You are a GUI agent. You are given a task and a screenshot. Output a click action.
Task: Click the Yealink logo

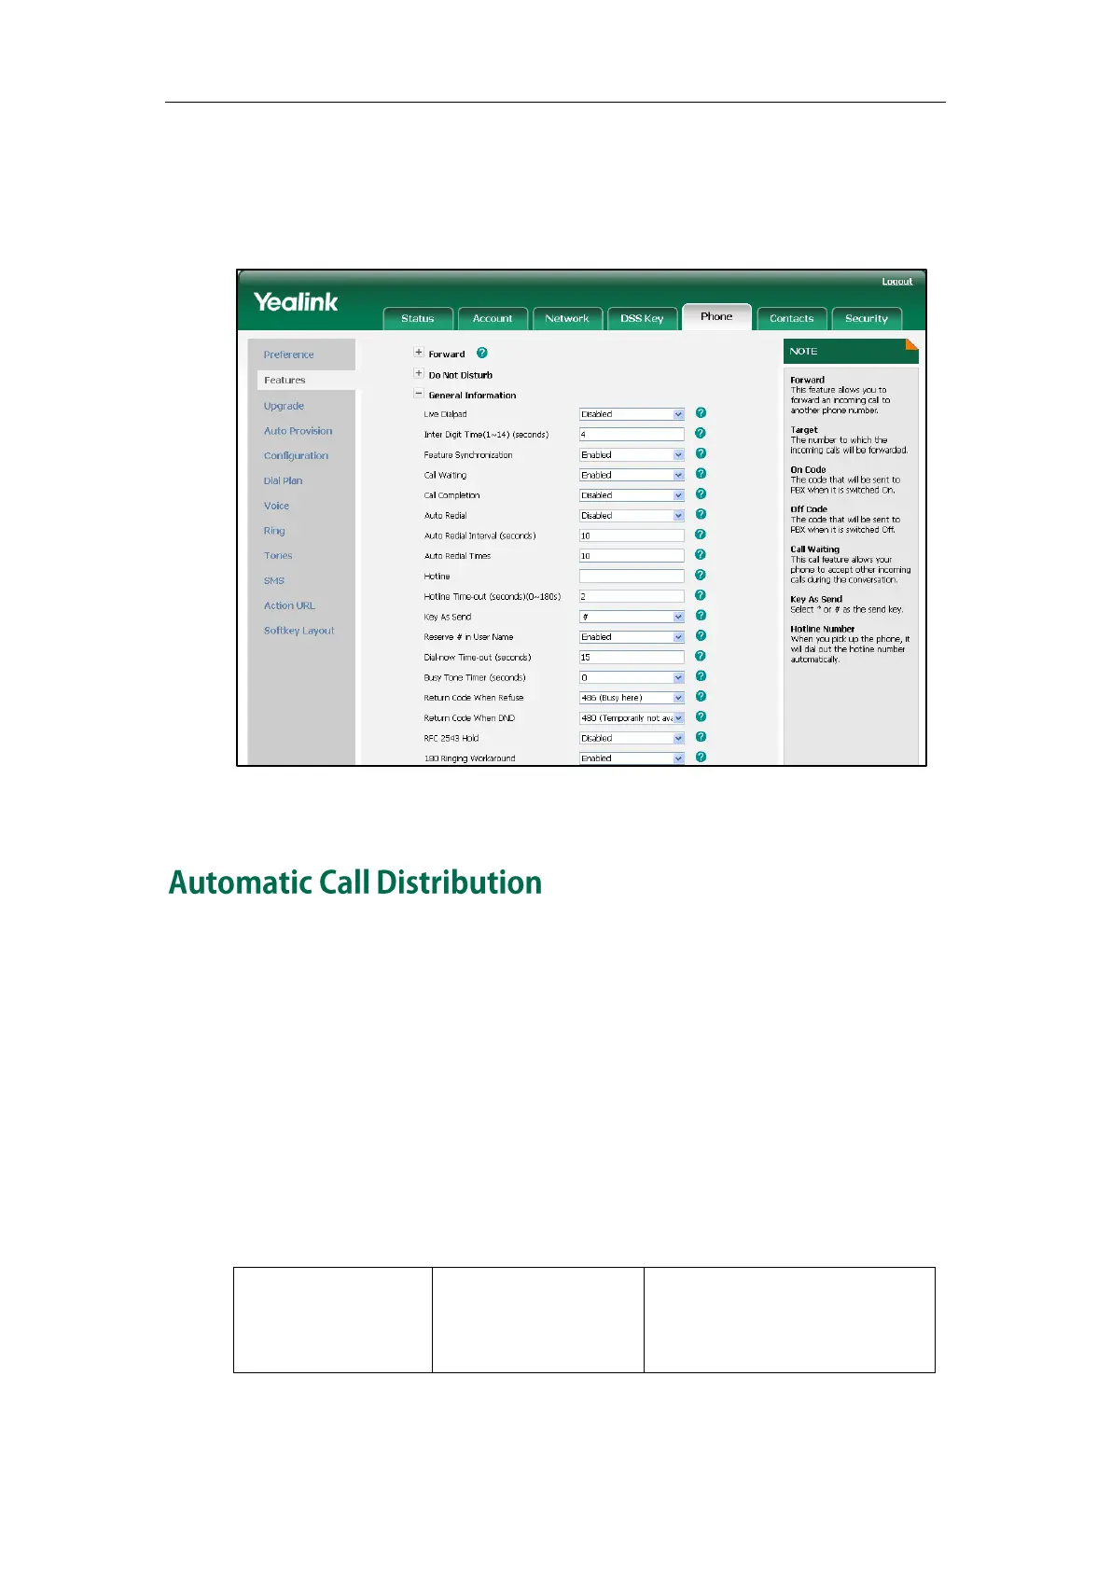click(x=296, y=302)
